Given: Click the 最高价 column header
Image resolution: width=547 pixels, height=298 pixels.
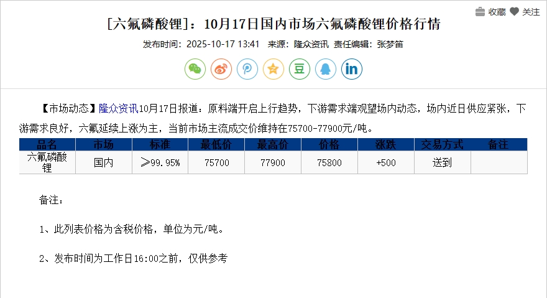Looking at the screenshot, I should click(273, 144).
